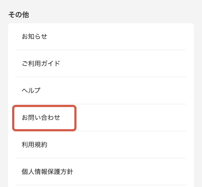
Task: Click the 利用規約 text label
Action: (34, 145)
